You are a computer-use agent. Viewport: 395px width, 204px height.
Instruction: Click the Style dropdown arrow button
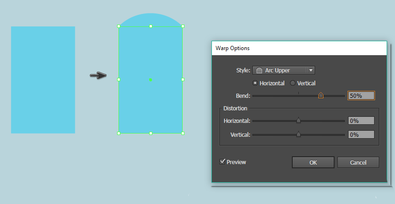311,70
